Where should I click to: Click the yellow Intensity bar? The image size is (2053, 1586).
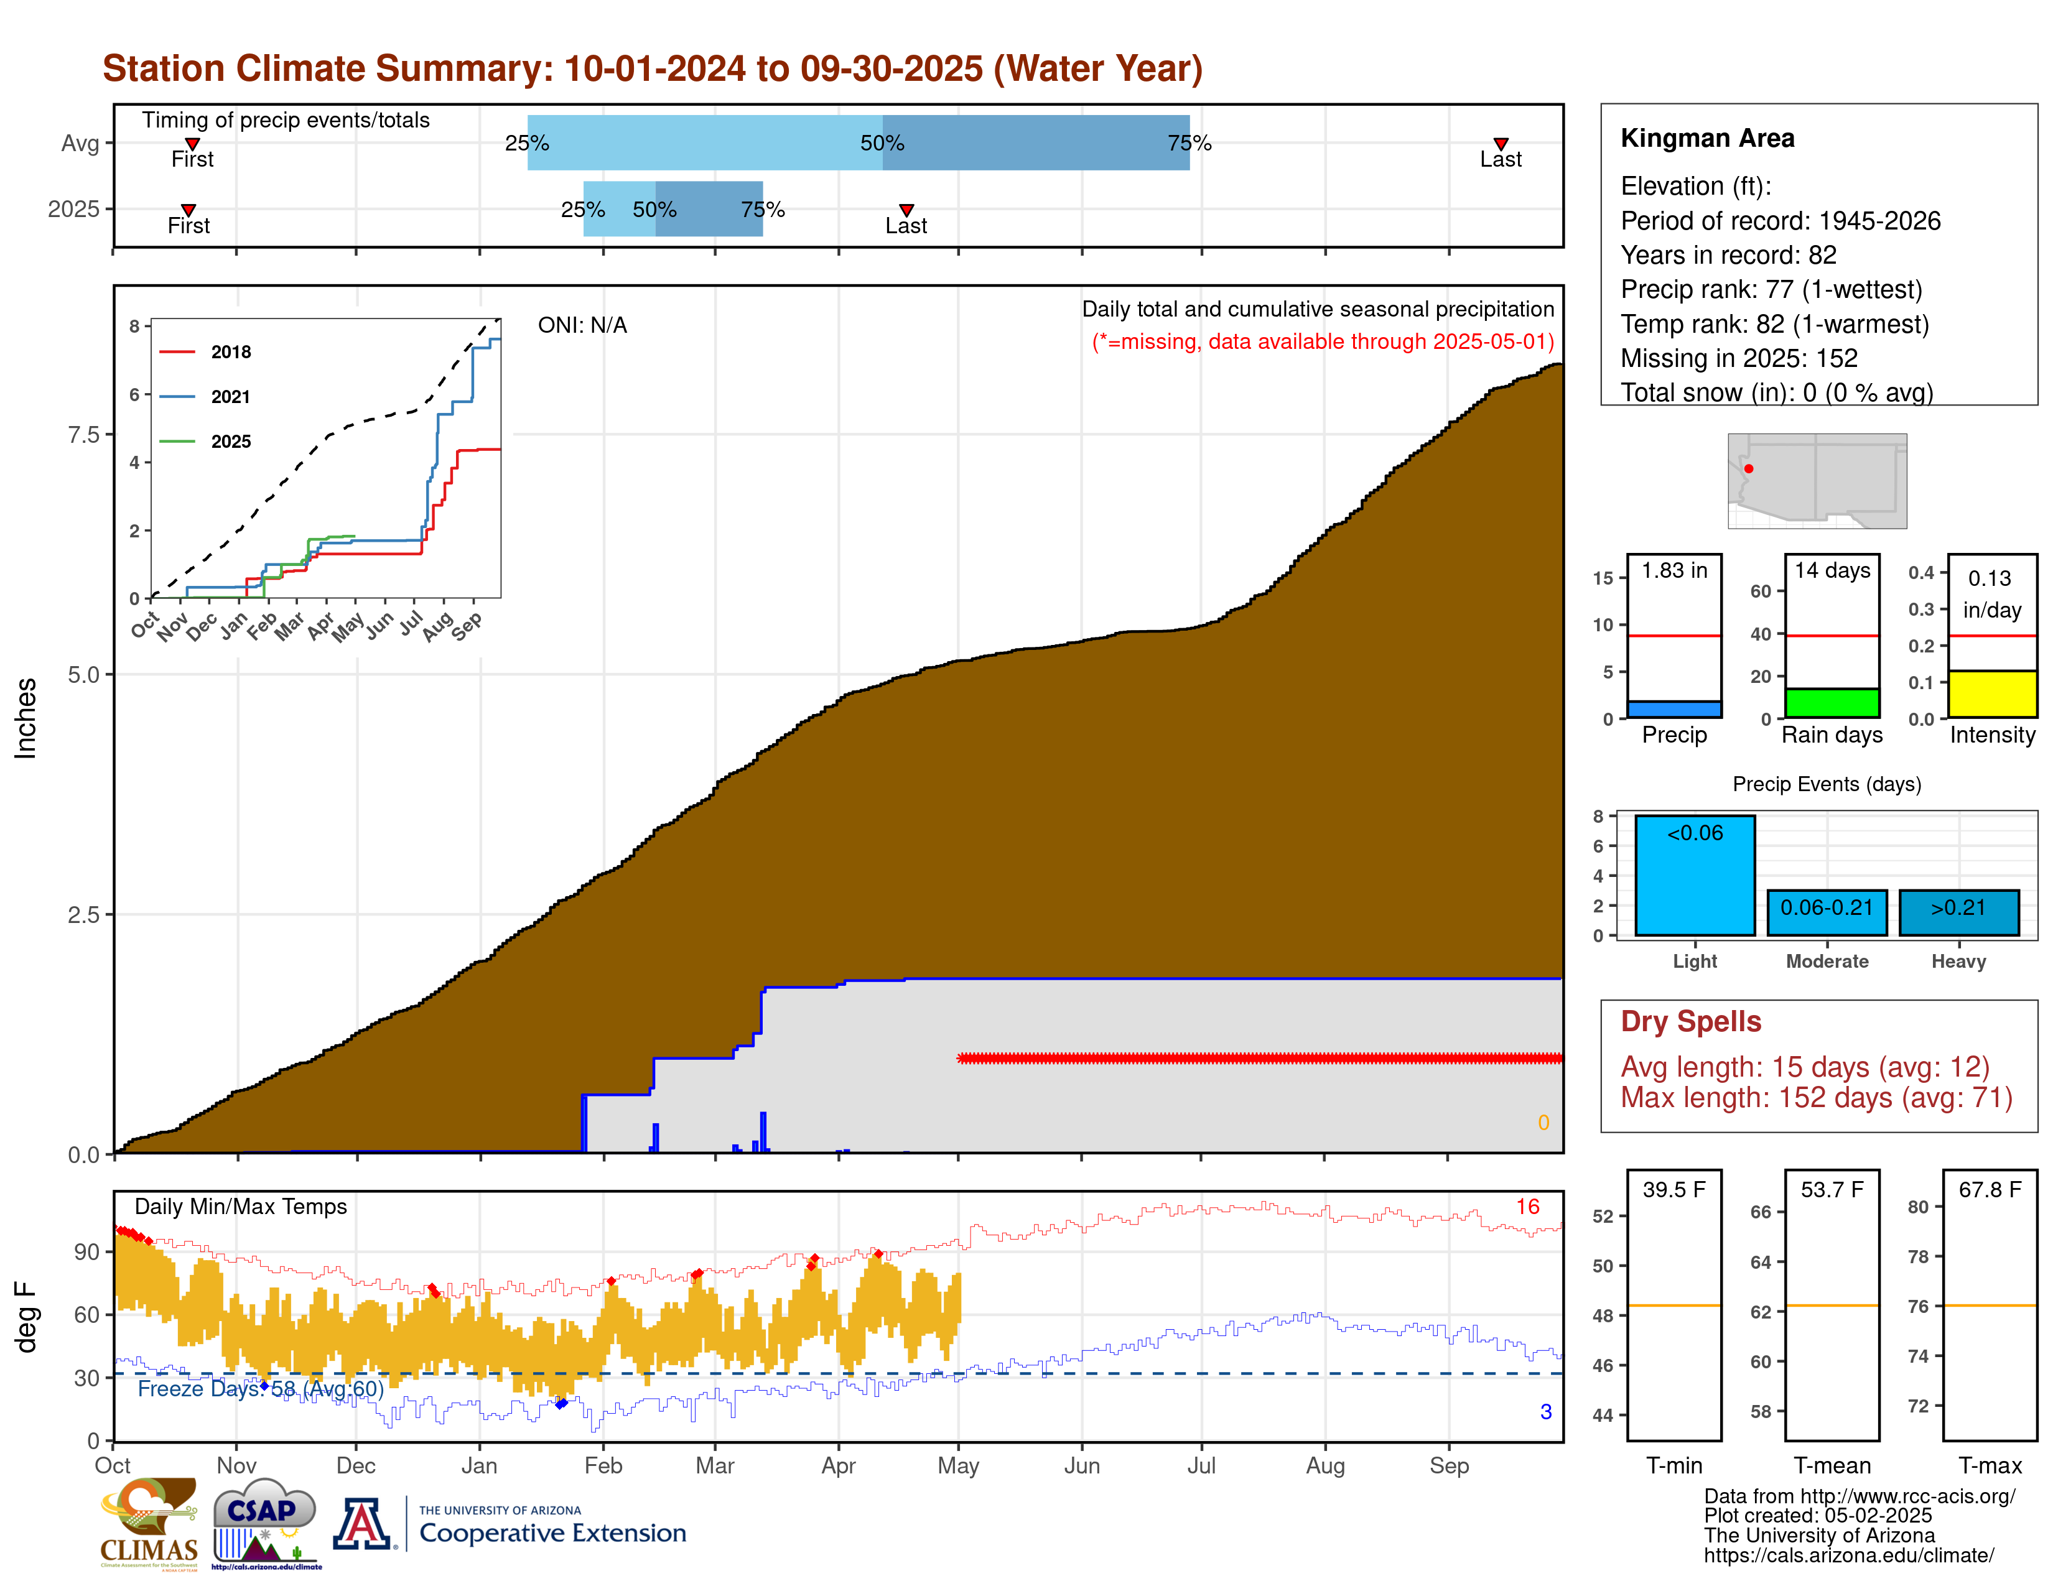click(x=1992, y=694)
